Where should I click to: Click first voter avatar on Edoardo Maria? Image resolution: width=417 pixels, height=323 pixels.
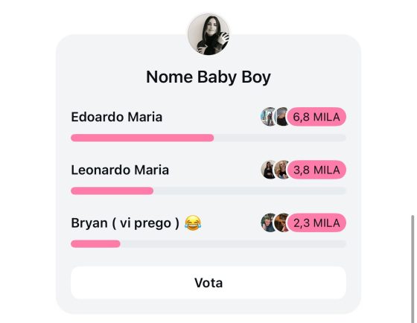point(268,117)
